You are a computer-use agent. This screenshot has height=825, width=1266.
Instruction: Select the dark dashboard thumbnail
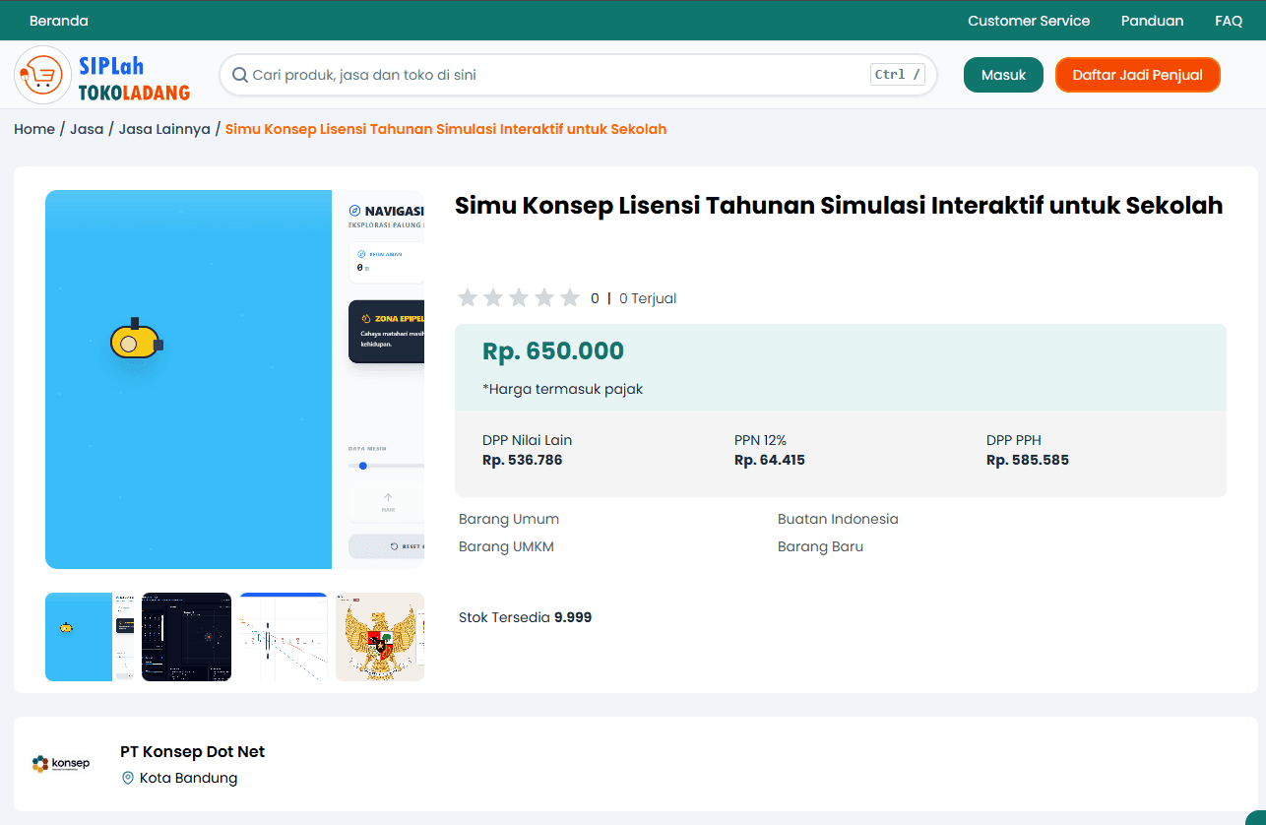point(186,637)
